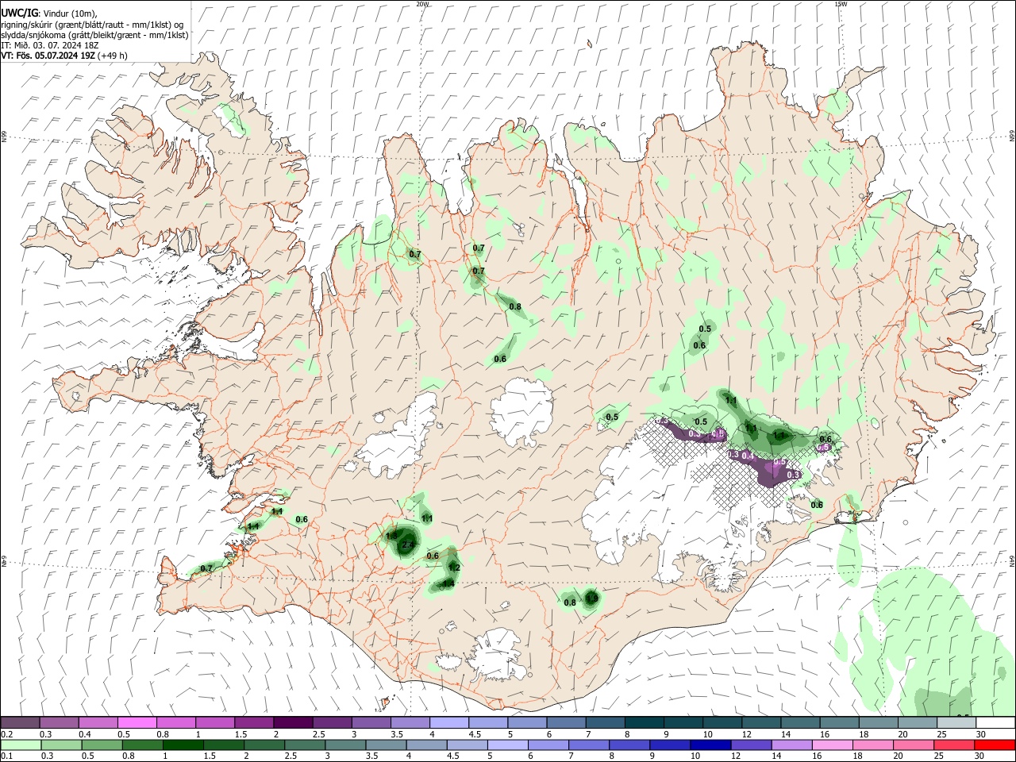
Task: Click the 'slydda/snjókoma (grátt/bleikt/grænt' legend line
Action: tap(94, 35)
